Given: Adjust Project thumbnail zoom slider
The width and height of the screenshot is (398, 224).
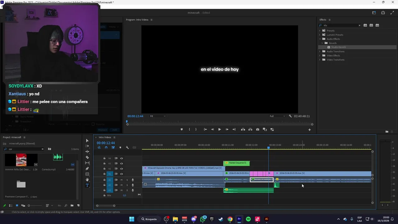Looking at the screenshot, I should click(34, 206).
